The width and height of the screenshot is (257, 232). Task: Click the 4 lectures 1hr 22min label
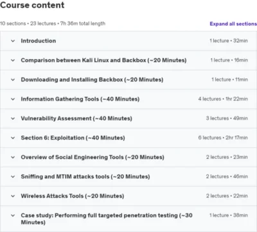click(x=223, y=99)
